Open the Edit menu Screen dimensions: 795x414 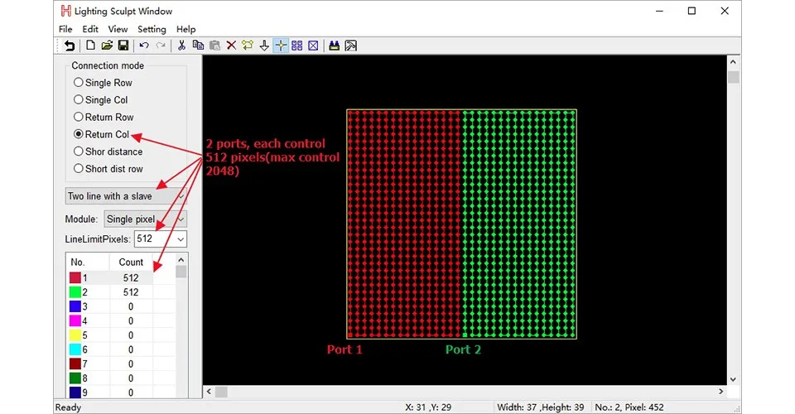pos(90,29)
